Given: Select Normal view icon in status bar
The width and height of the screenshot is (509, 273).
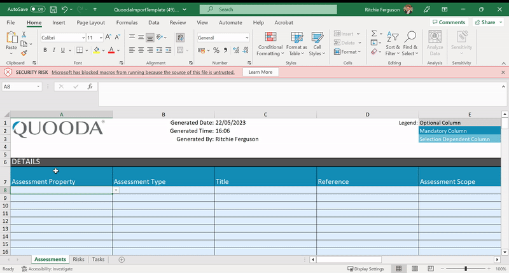Looking at the screenshot, I should click(399, 269).
